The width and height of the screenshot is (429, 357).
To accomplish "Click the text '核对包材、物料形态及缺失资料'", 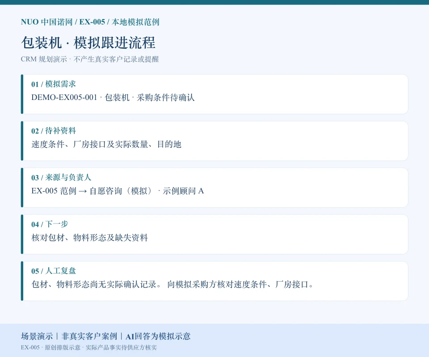I will click(89, 238).
